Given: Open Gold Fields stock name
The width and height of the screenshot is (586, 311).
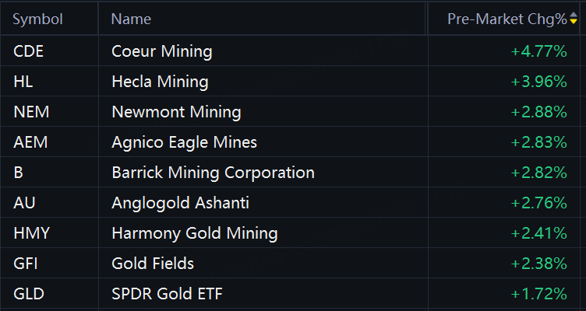Looking at the screenshot, I should coord(153,264).
